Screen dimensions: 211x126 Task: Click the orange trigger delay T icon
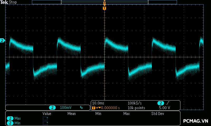93,108
